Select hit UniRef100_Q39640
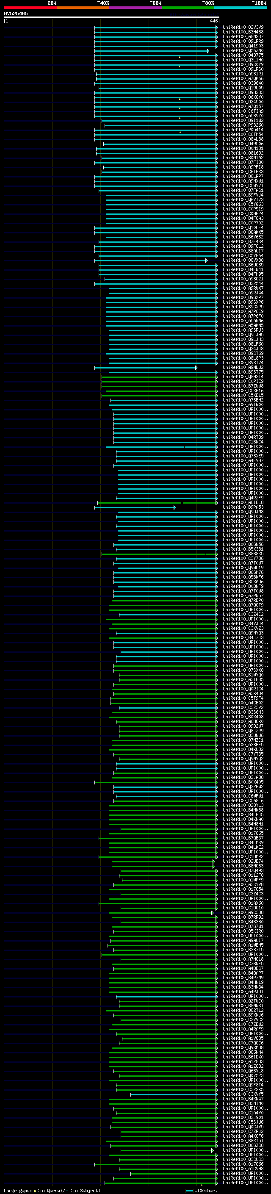Screen dimensions: 271x1194 coord(243,83)
